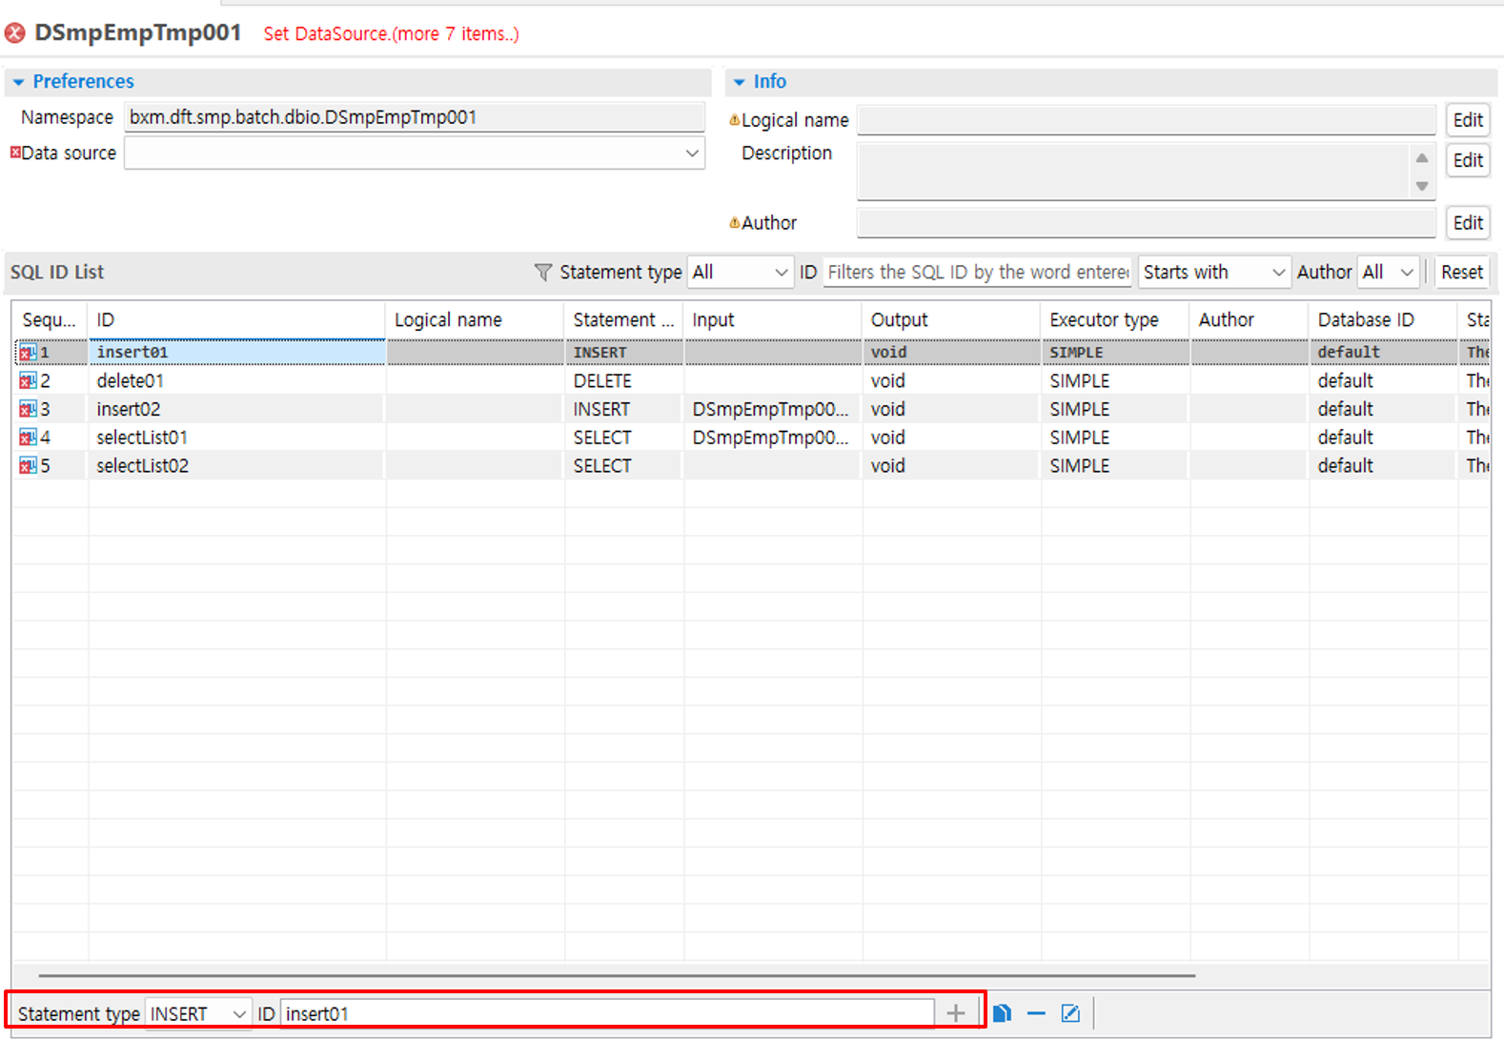Viewport: 1504px width, 1040px height.
Task: Click Edit next to Author field
Action: click(x=1468, y=223)
